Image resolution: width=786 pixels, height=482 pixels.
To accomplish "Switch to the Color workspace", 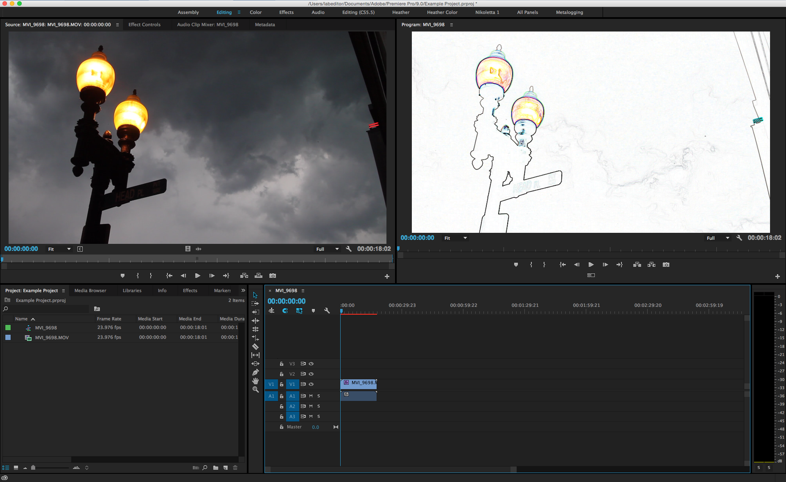I will click(255, 12).
